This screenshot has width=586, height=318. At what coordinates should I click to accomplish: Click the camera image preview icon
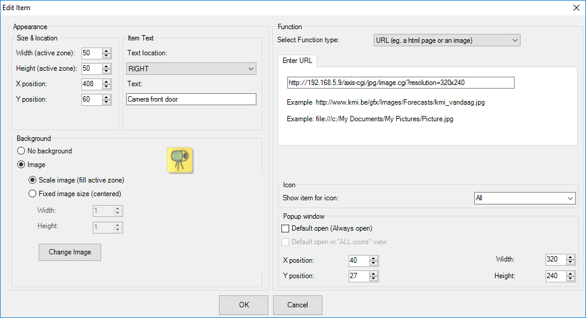point(180,160)
